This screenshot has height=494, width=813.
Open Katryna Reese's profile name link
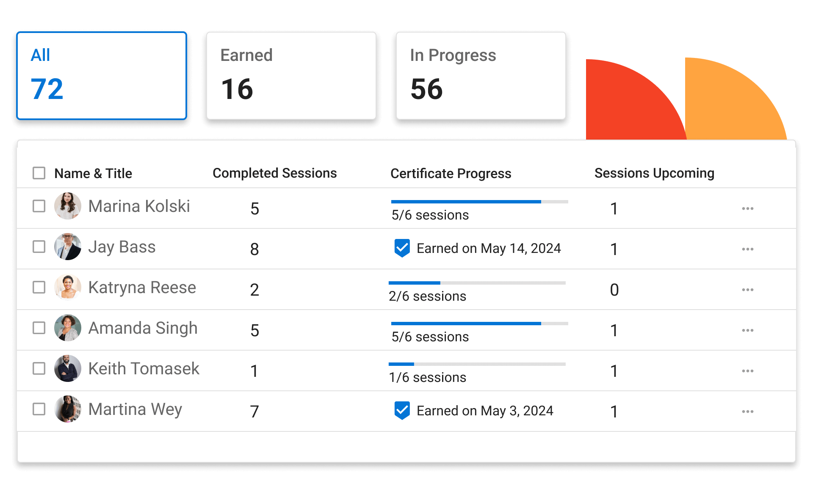(x=142, y=288)
